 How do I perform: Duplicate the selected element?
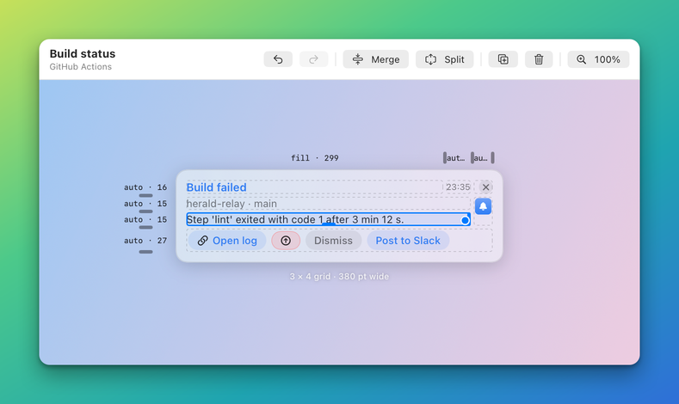[x=503, y=59]
